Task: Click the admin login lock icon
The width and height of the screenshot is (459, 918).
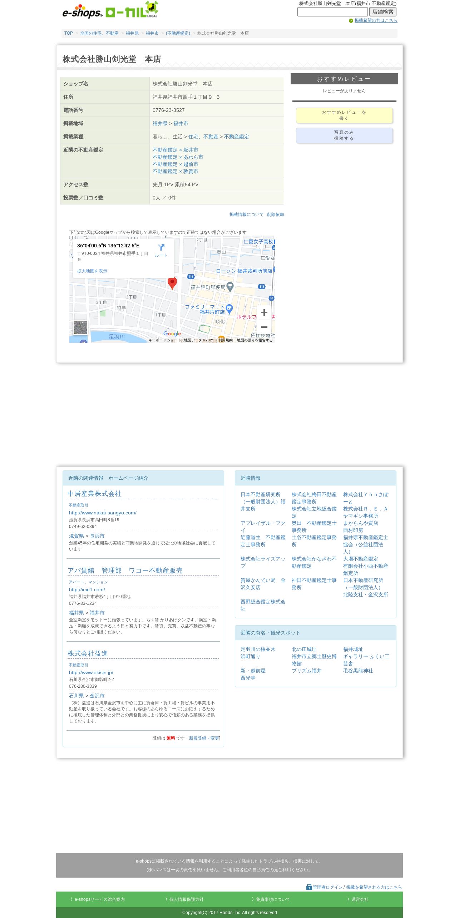Action: coord(309,887)
